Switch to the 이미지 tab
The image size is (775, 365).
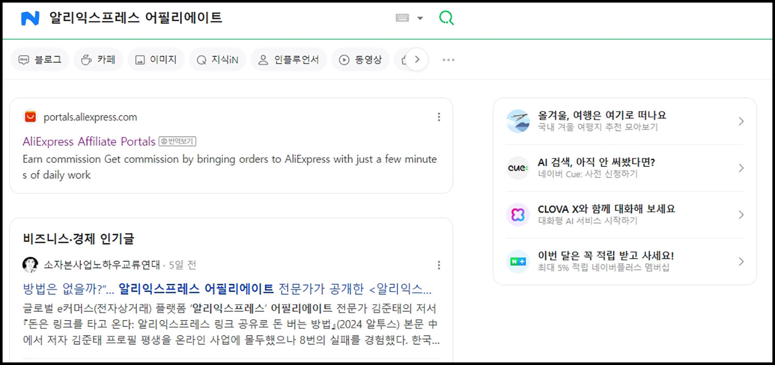(x=156, y=60)
